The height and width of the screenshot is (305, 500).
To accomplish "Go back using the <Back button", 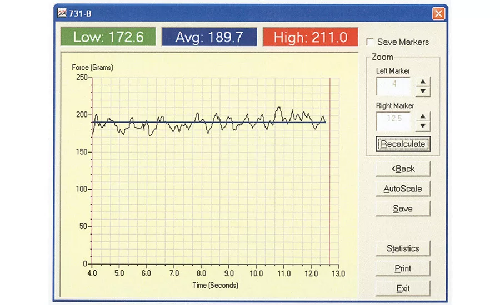I will 403,169.
